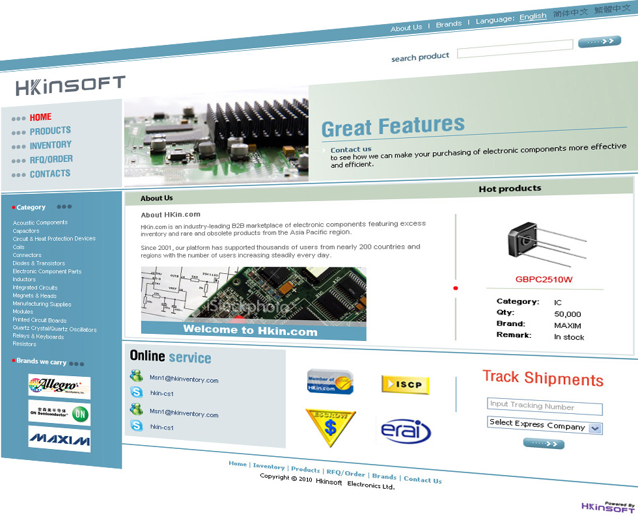Open the Inductors category
This screenshot has width=638, height=518.
(25, 279)
